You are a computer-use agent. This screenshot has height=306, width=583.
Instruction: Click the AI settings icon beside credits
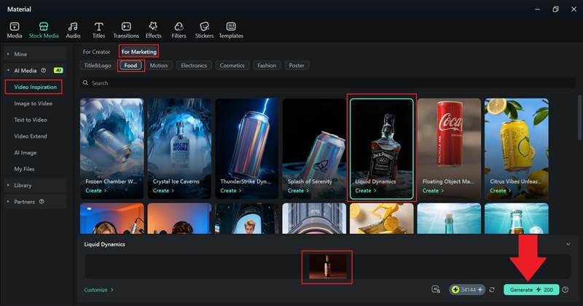(436, 289)
